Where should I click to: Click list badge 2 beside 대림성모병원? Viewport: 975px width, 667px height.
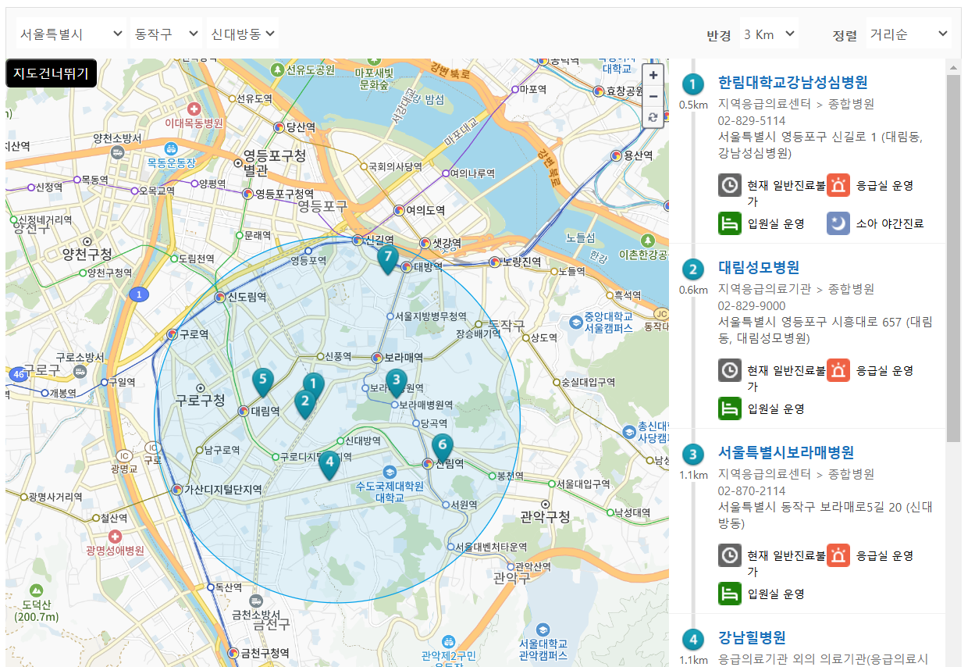(692, 269)
